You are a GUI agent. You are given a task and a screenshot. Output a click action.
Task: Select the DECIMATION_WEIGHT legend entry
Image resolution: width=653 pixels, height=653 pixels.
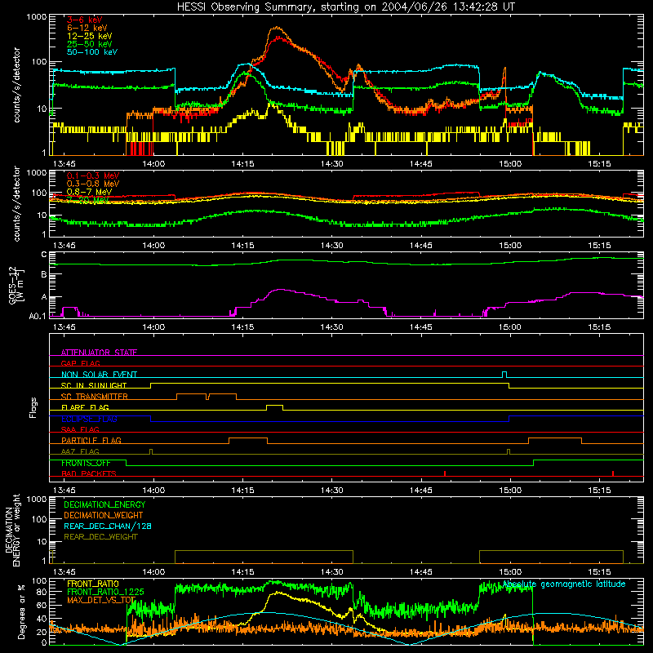pyautogui.click(x=104, y=515)
